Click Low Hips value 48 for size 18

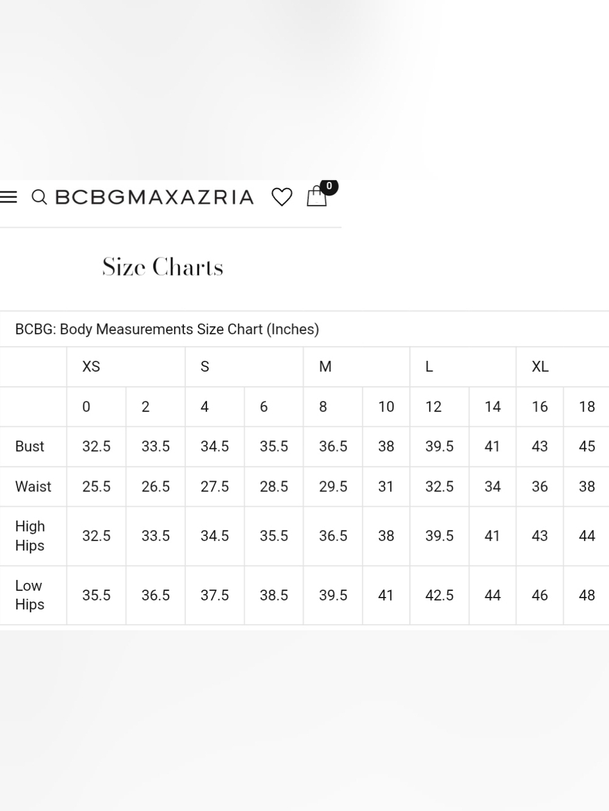[x=587, y=595]
